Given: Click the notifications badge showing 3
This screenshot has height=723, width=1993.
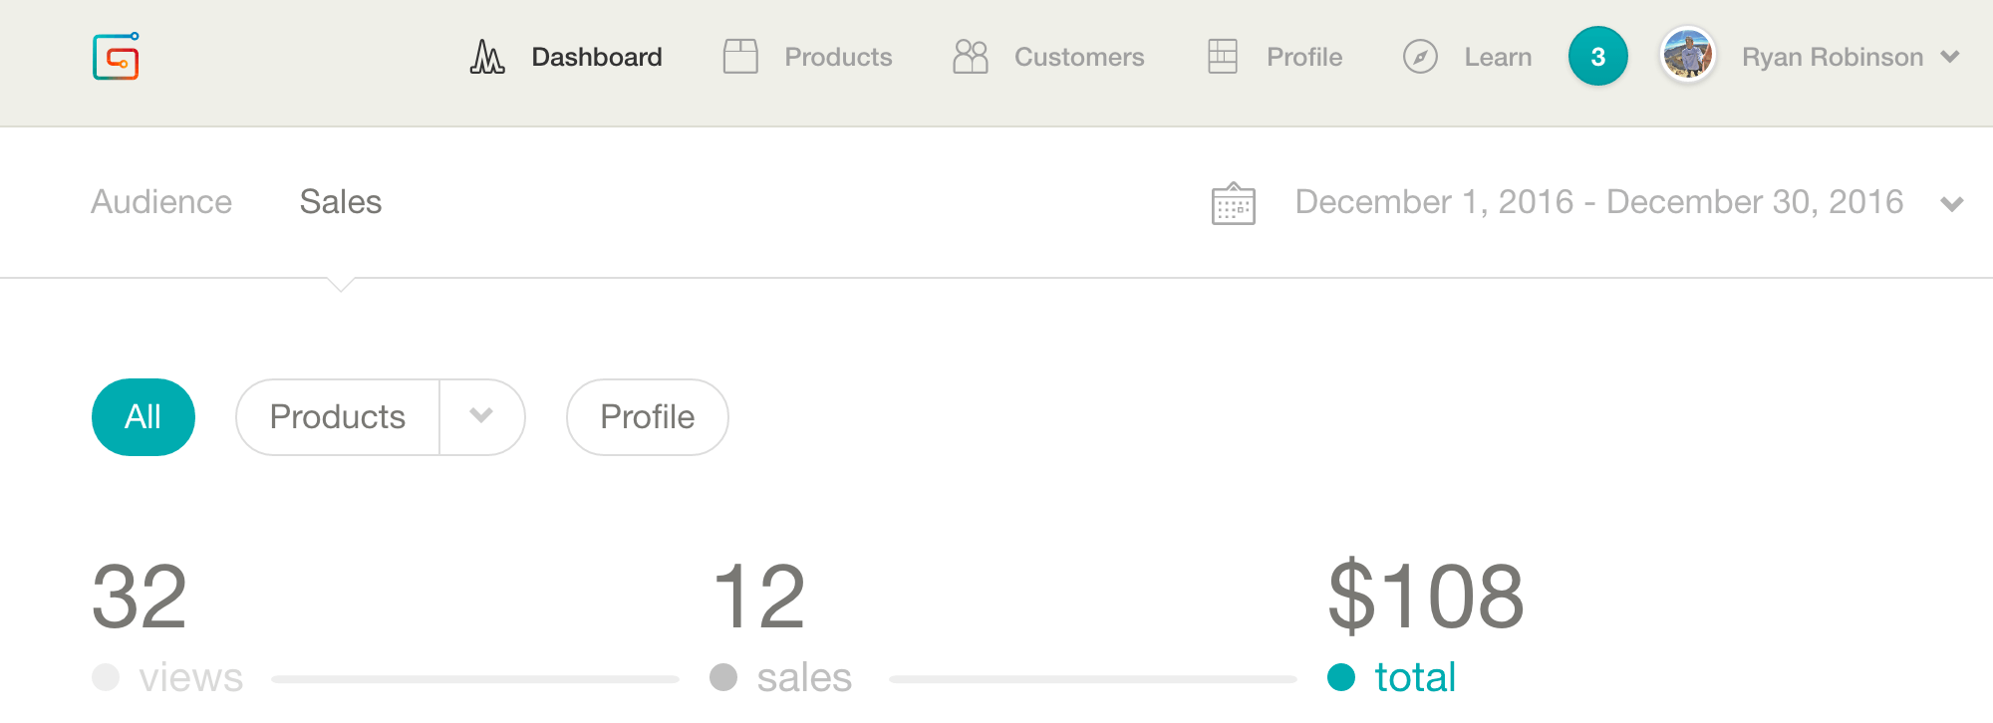Looking at the screenshot, I should click(1598, 57).
